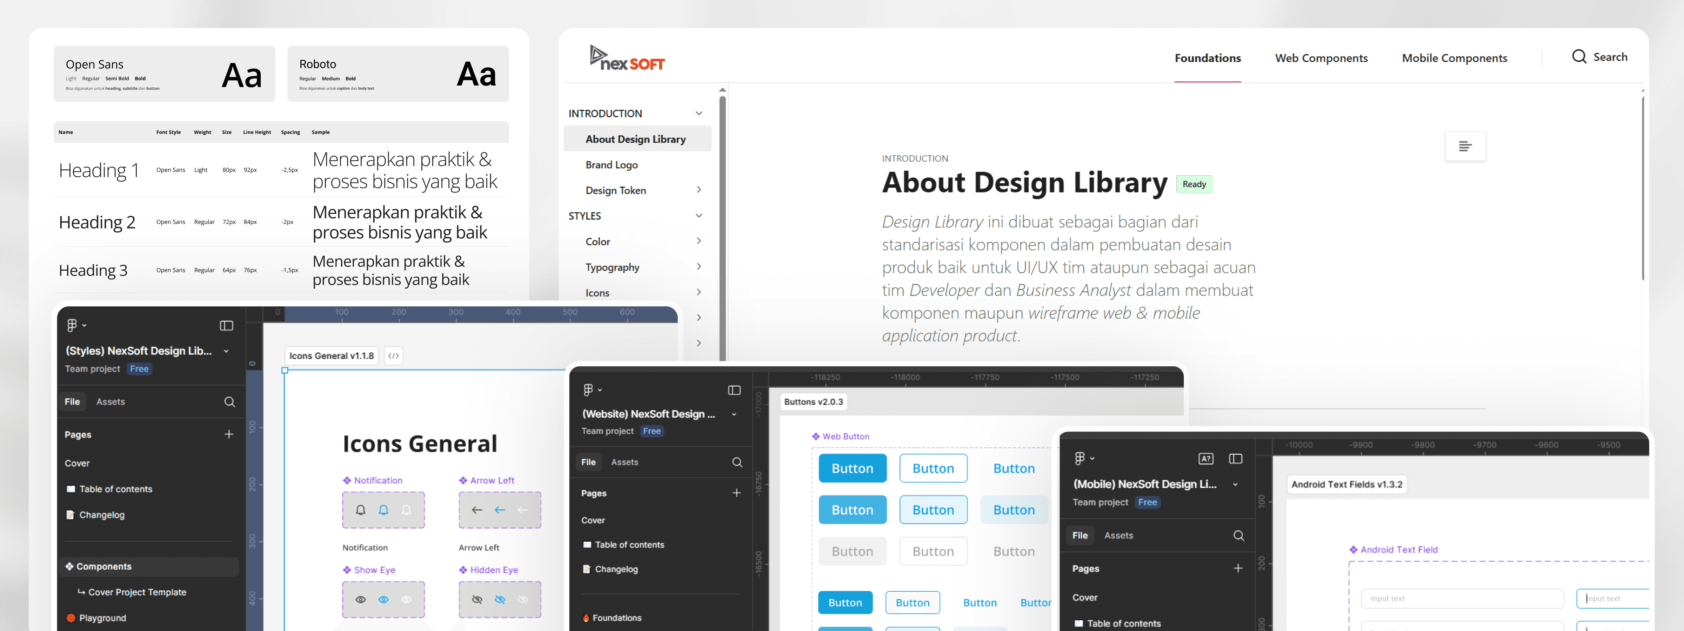1684x631 pixels.
Task: Open Brand Logo page link
Action: [611, 165]
